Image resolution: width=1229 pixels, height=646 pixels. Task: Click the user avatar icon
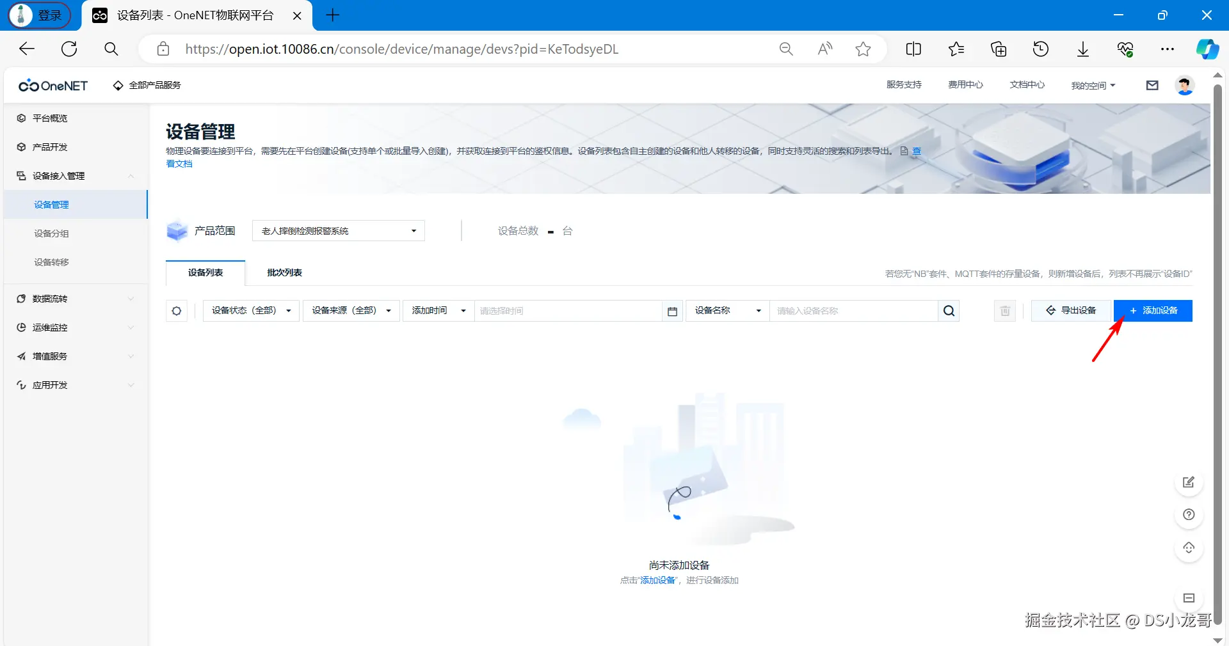[1185, 85]
